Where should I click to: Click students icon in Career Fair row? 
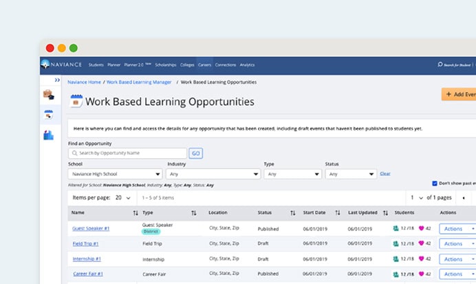(396, 274)
